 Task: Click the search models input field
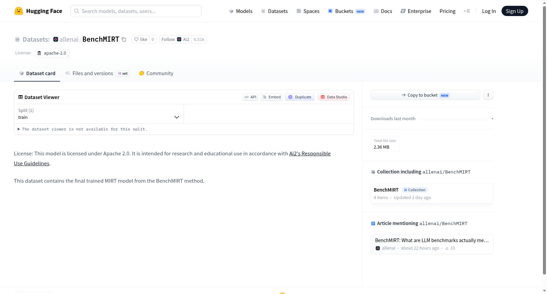tap(136, 11)
